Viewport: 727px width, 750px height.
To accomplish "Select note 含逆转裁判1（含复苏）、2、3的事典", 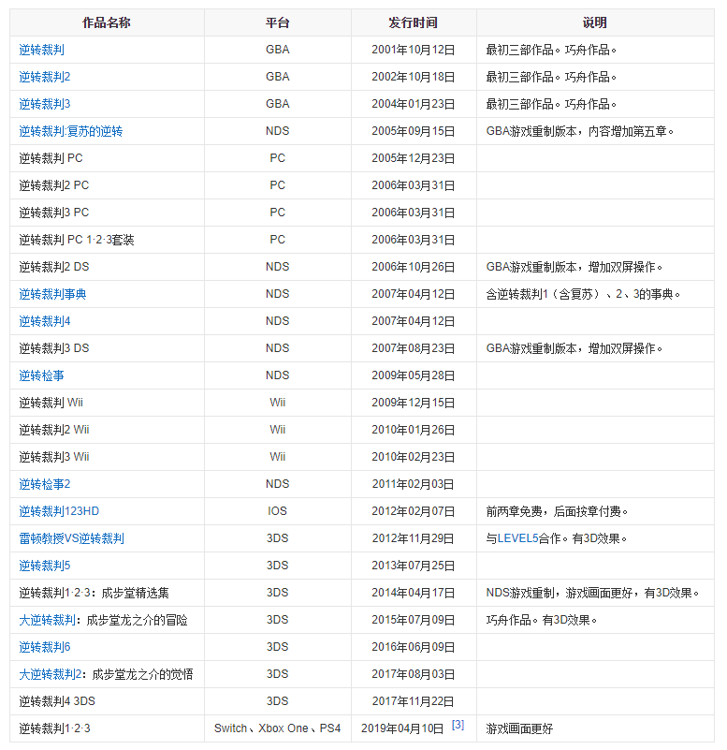I will (x=583, y=294).
